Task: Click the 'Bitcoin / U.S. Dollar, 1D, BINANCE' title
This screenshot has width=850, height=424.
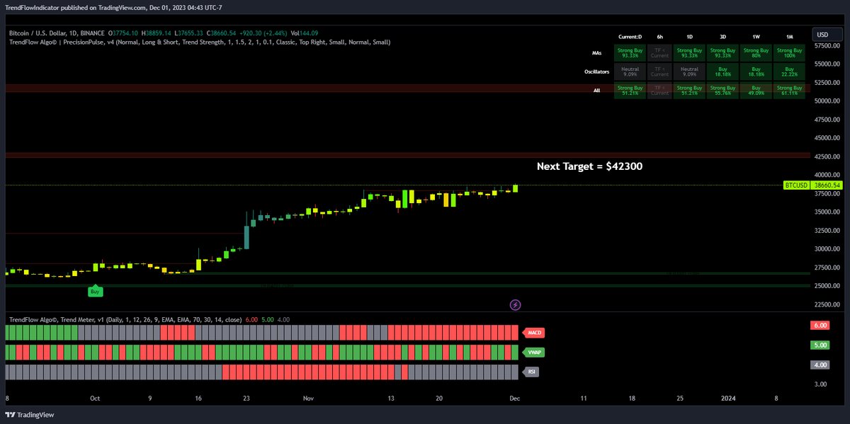Action: tap(57, 33)
